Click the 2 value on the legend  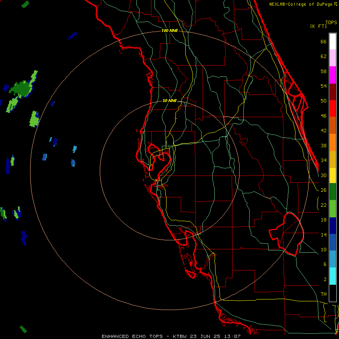click(325, 279)
